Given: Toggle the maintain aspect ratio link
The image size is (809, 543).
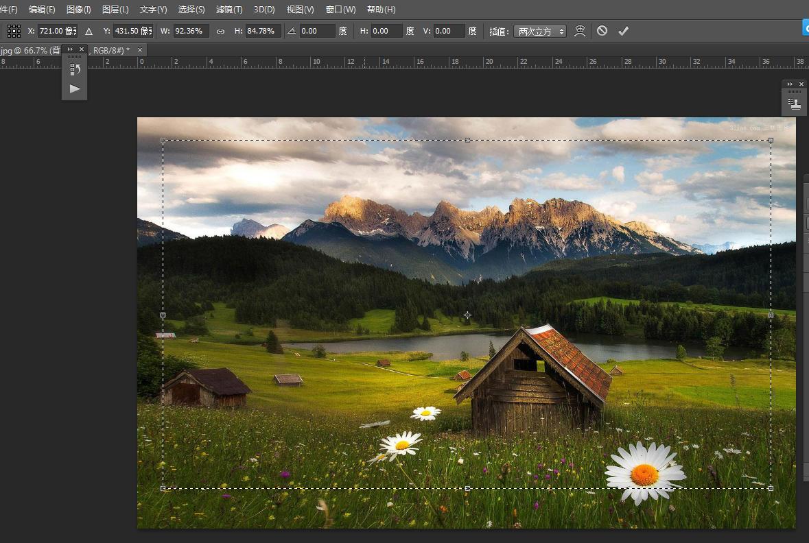Looking at the screenshot, I should click(x=220, y=31).
